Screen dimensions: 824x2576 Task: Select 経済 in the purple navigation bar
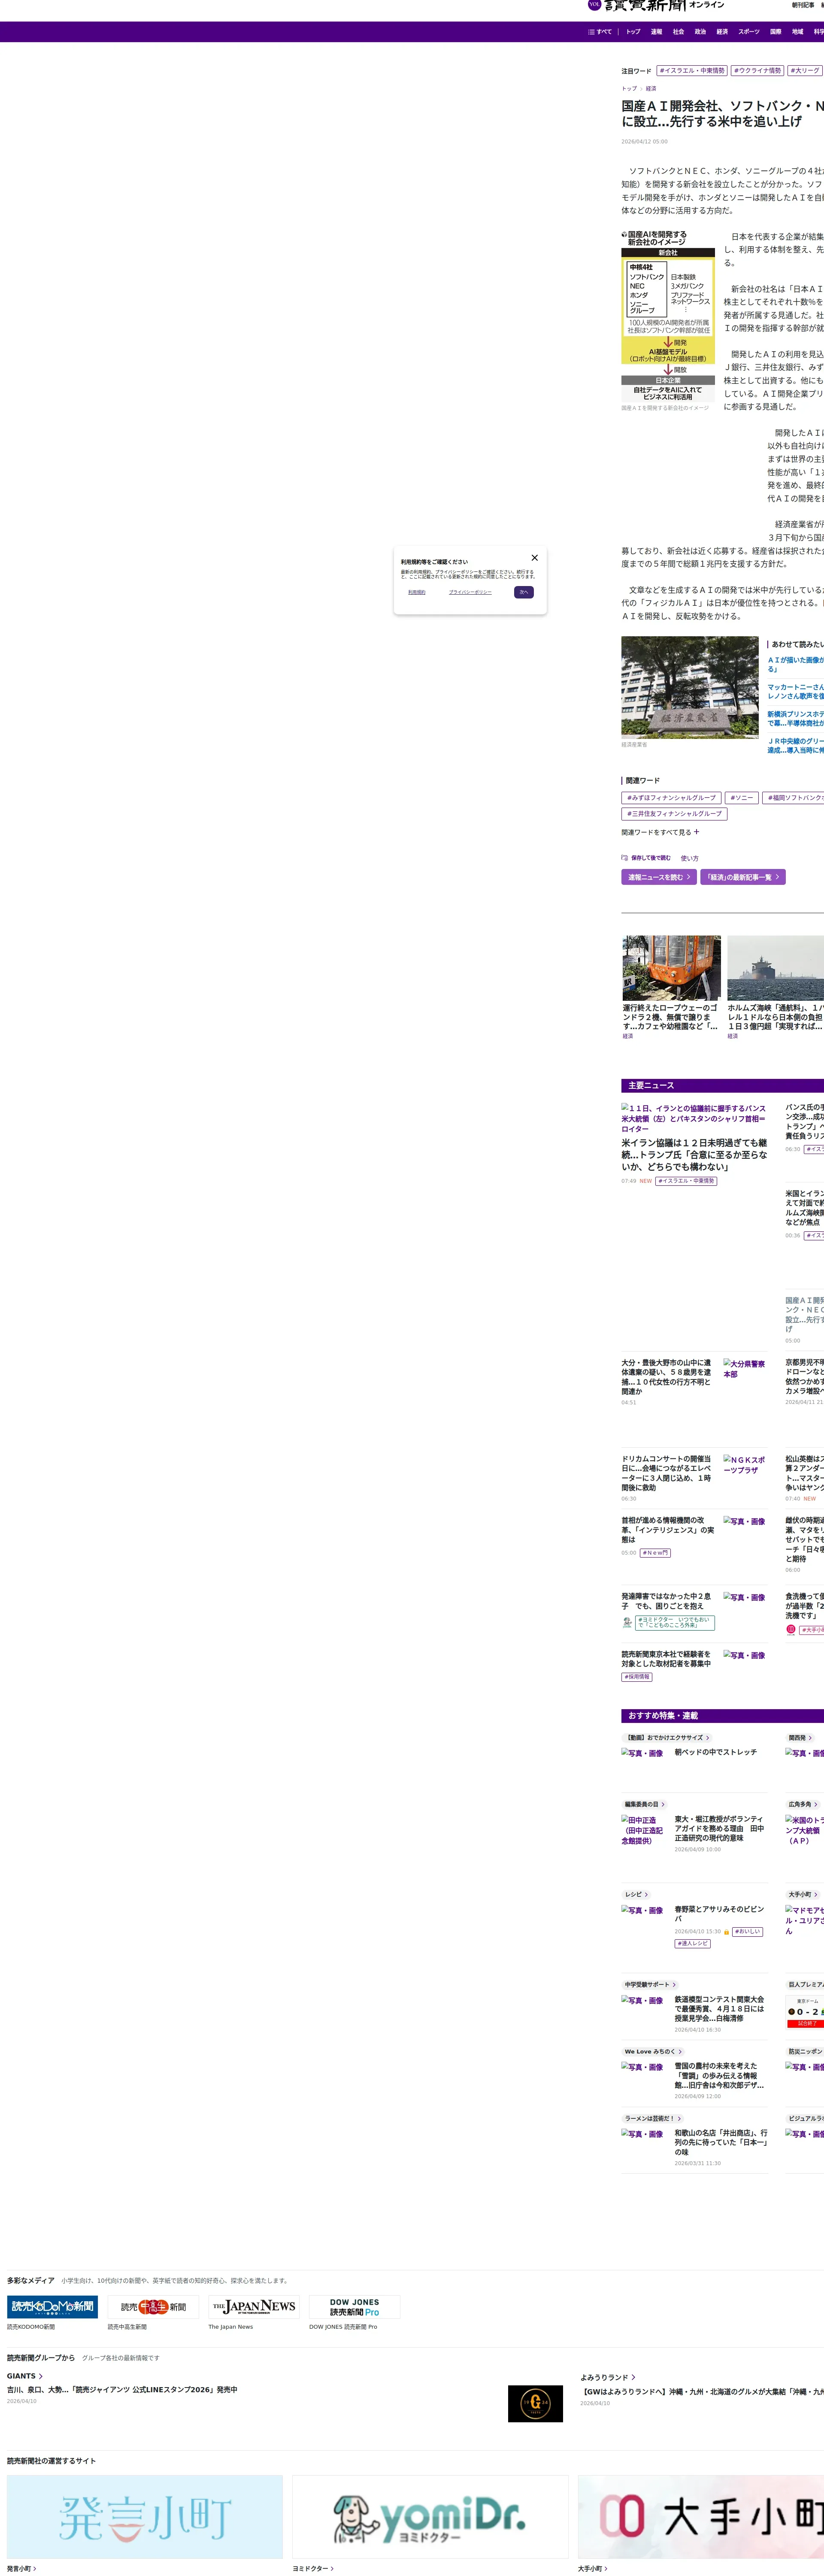[722, 32]
